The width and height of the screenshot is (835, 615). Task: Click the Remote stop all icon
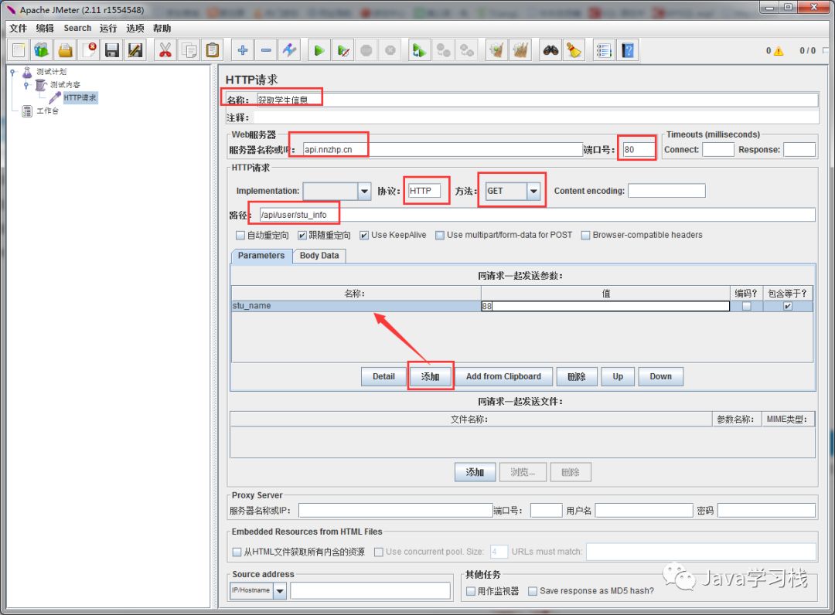[x=443, y=50]
